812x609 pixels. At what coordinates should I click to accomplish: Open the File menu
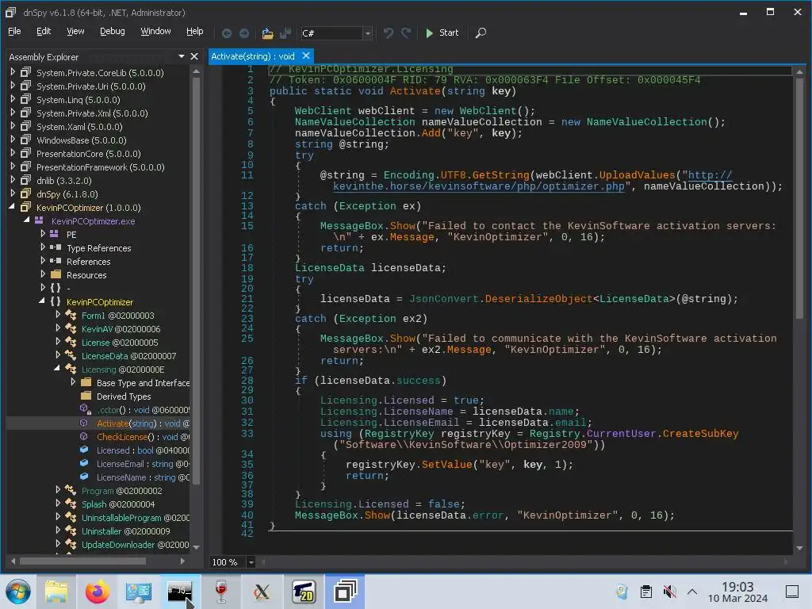[x=14, y=31]
